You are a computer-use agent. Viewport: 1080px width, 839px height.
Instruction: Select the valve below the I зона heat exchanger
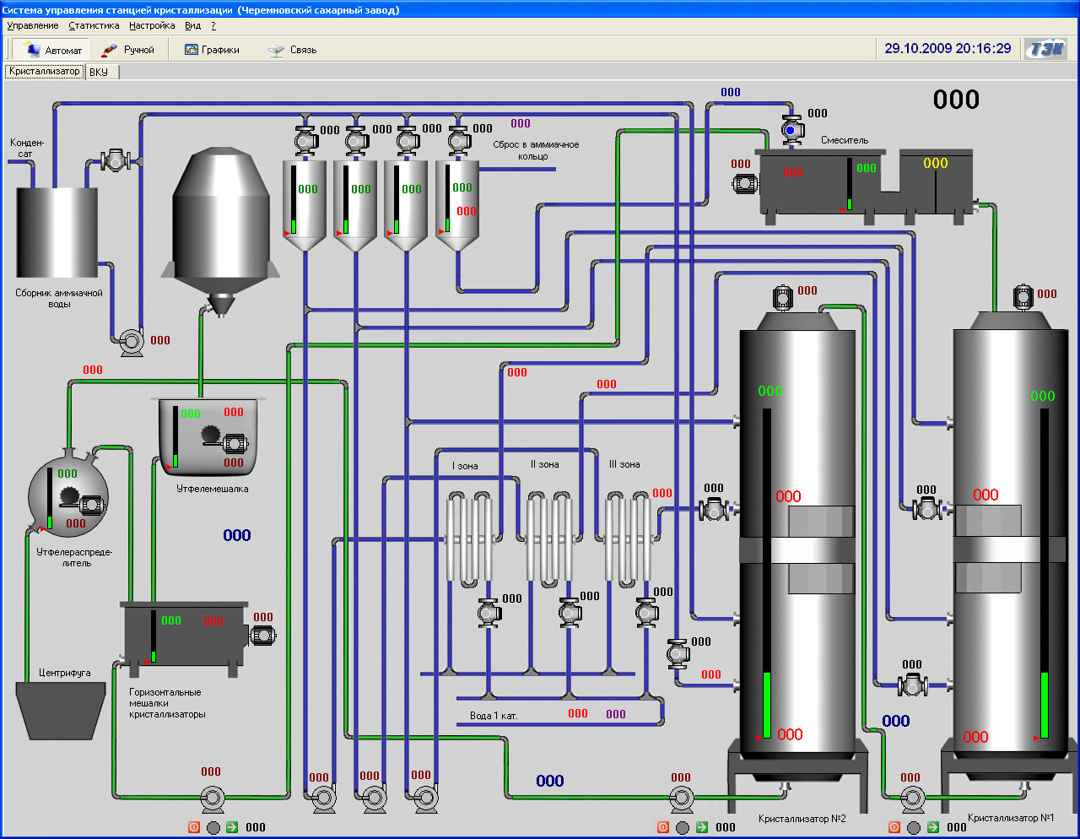pos(489,612)
